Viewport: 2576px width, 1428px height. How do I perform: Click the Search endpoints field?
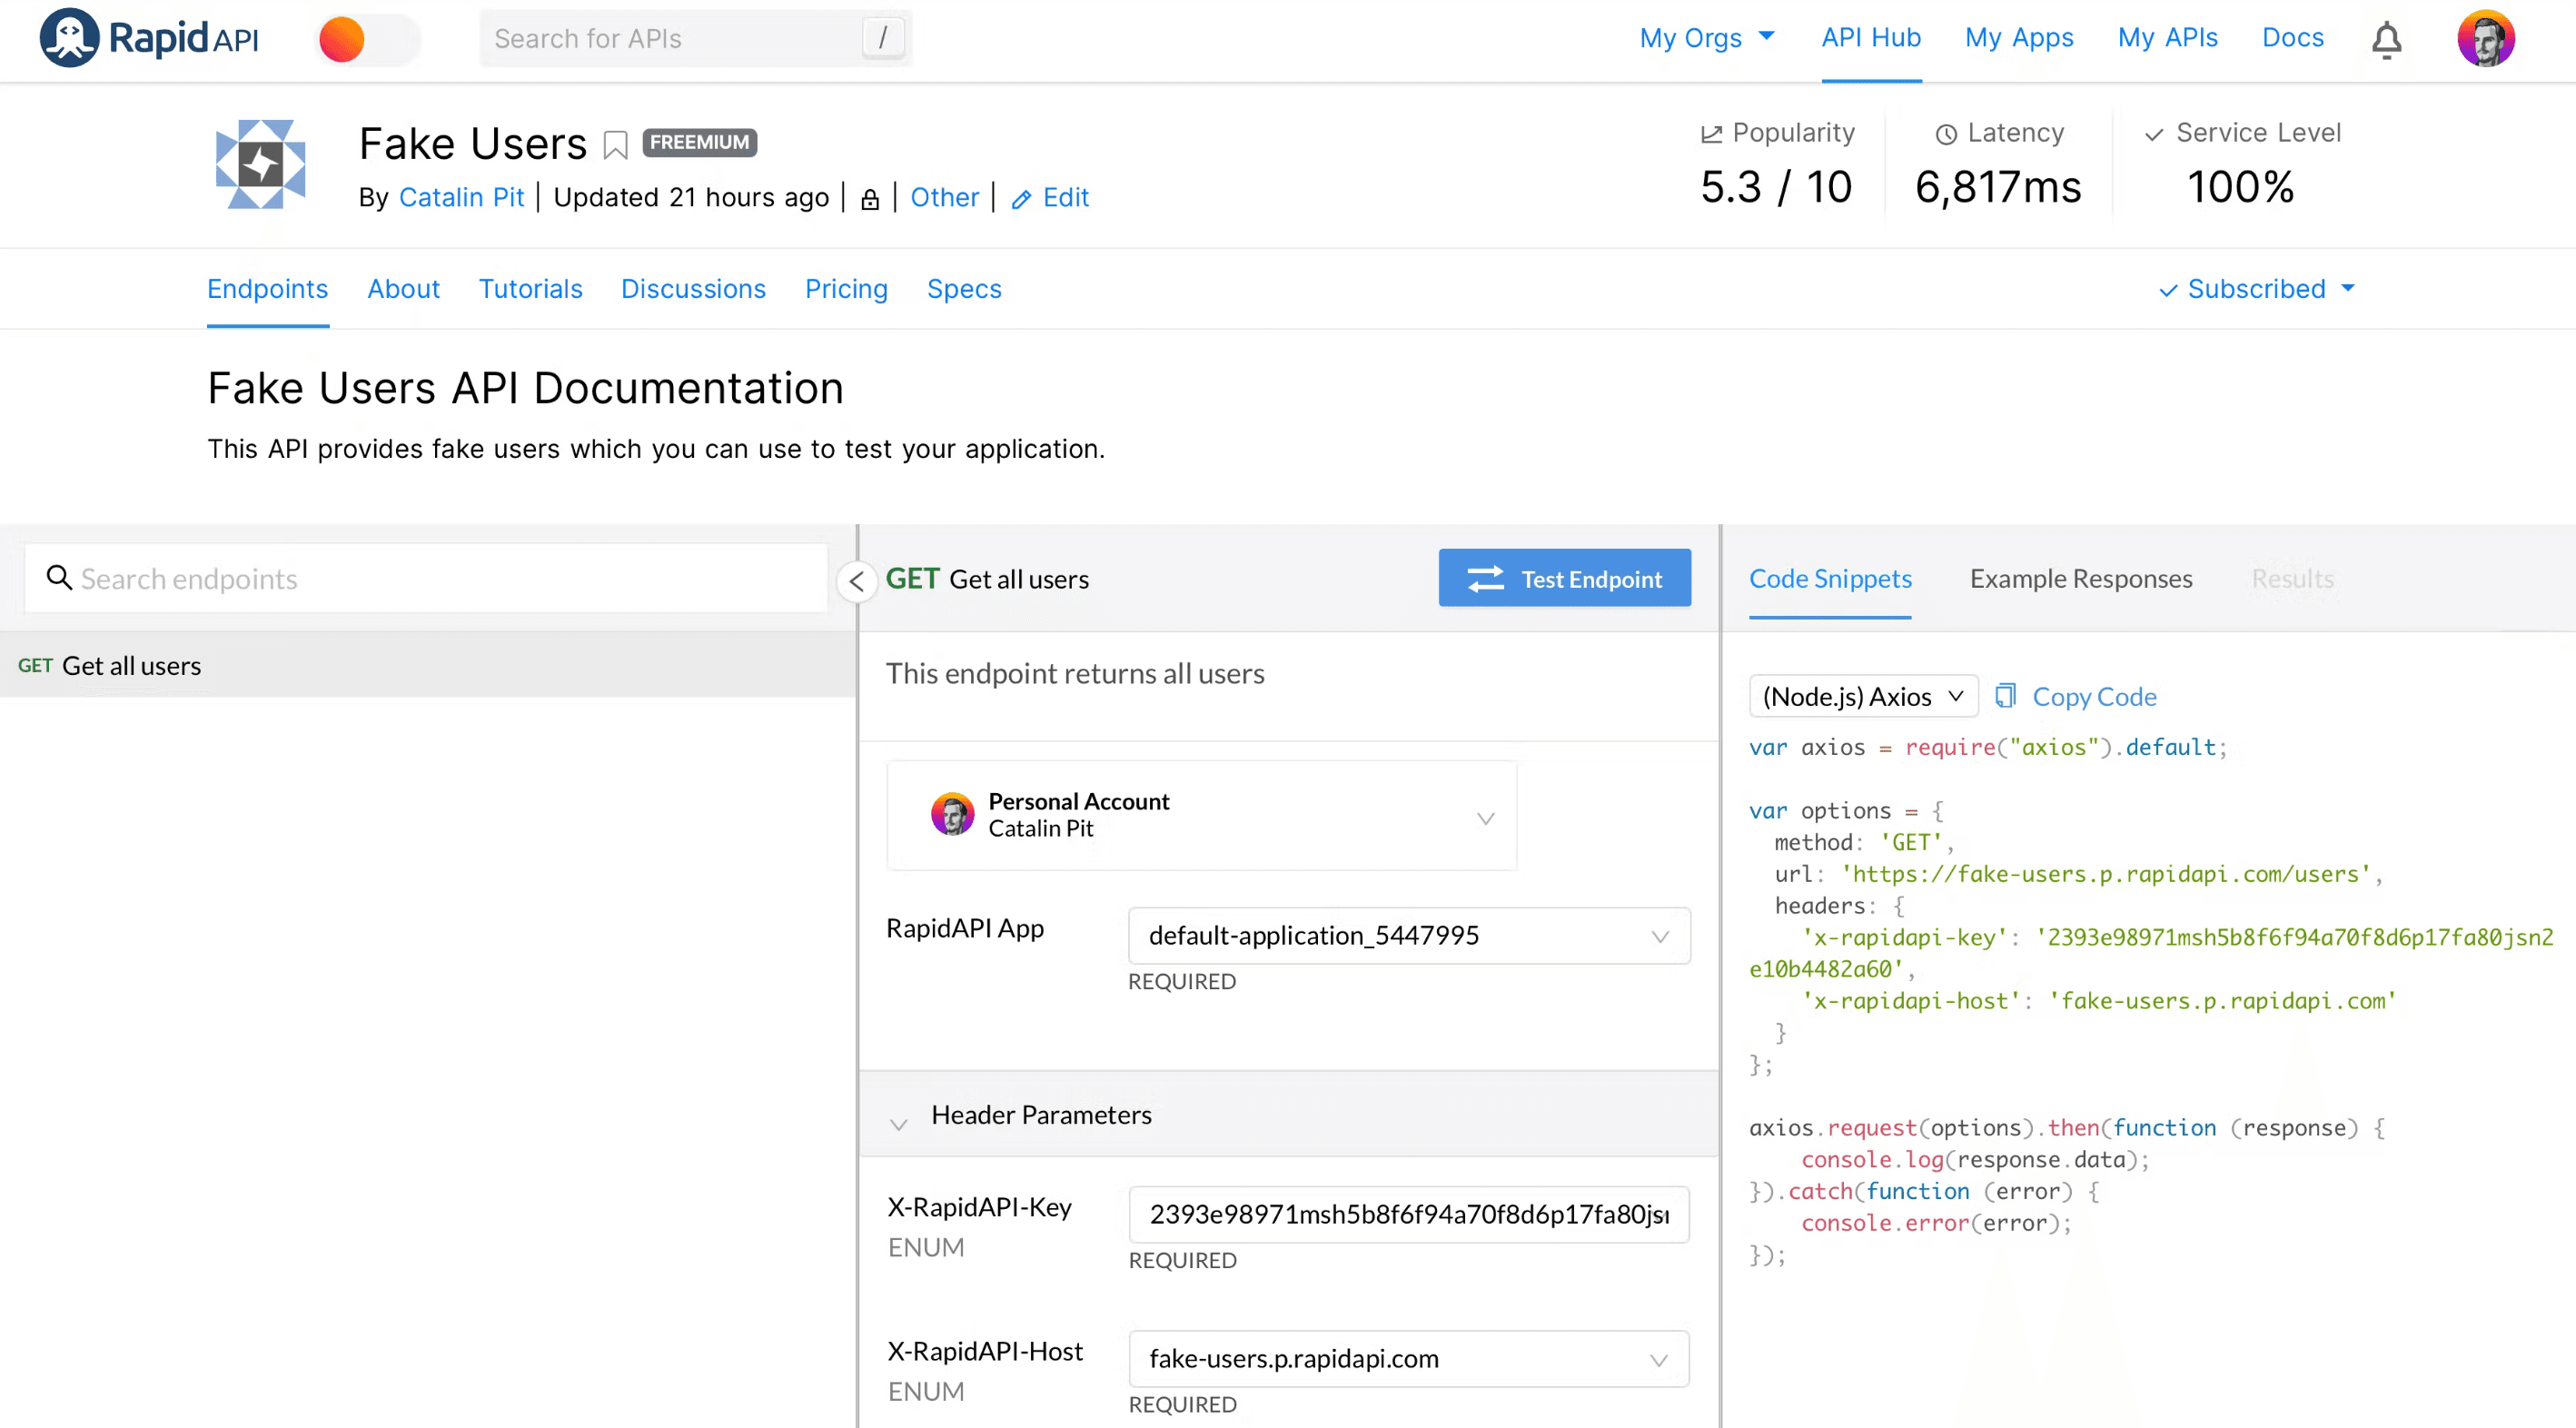coord(426,578)
